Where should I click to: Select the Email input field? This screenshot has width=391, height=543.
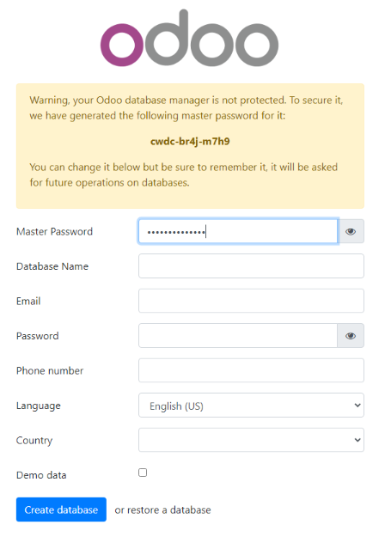coord(251,301)
